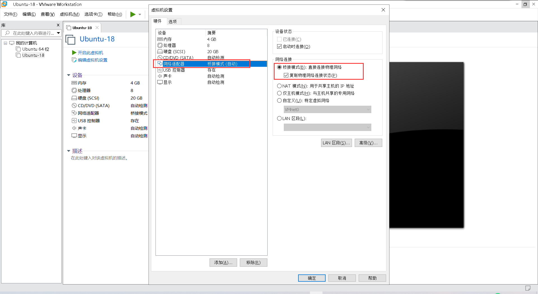Screen dimensions: 538x294
Task: Click the memory icon in VM summary devices
Action: pos(74,83)
